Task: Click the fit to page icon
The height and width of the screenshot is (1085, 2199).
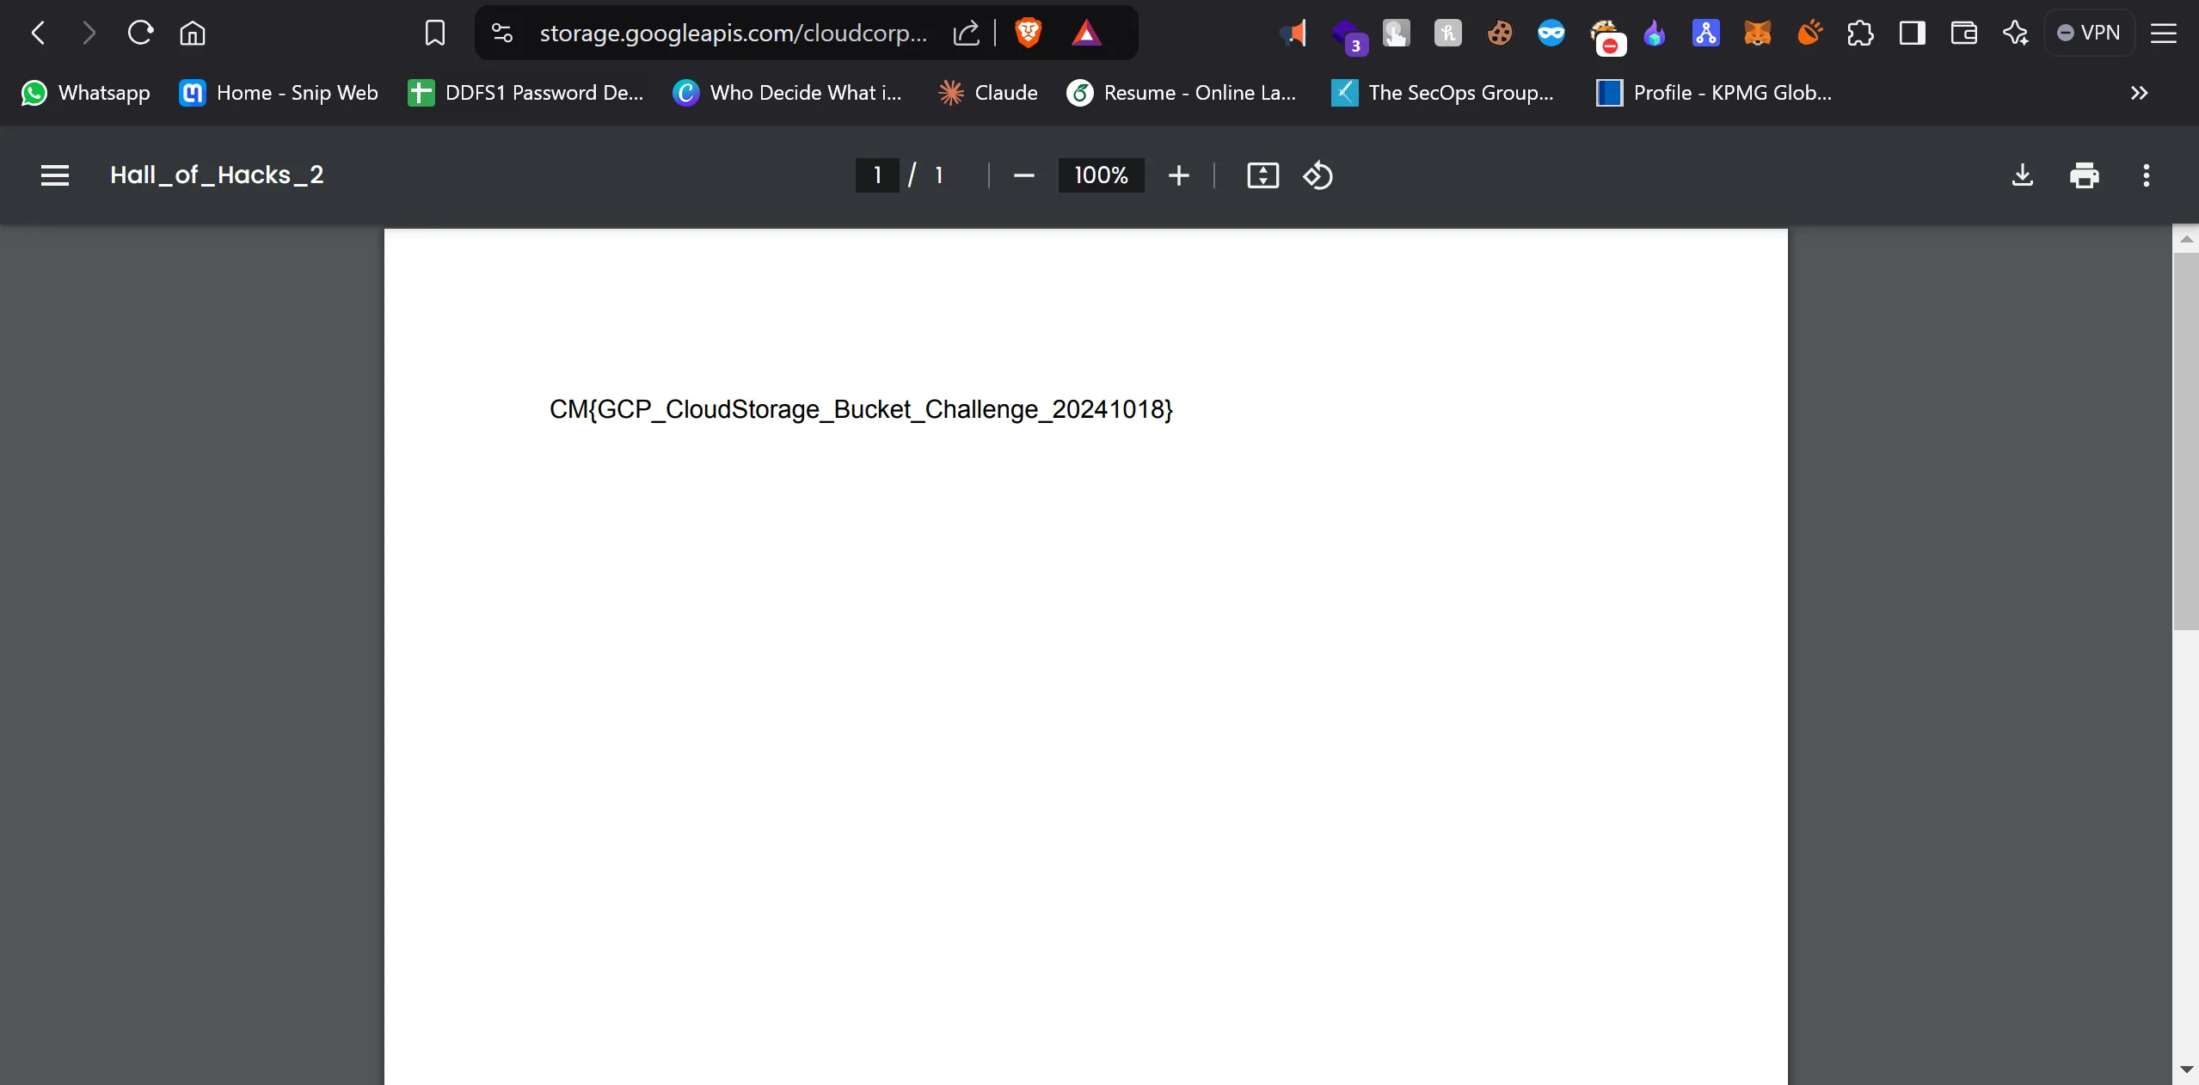Action: 1262,175
